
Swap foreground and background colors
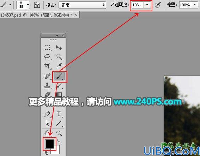(58, 141)
